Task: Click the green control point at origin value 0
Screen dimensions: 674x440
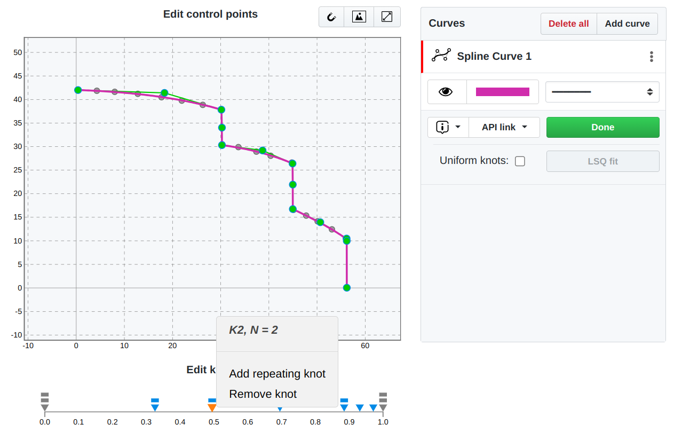Action: [346, 288]
